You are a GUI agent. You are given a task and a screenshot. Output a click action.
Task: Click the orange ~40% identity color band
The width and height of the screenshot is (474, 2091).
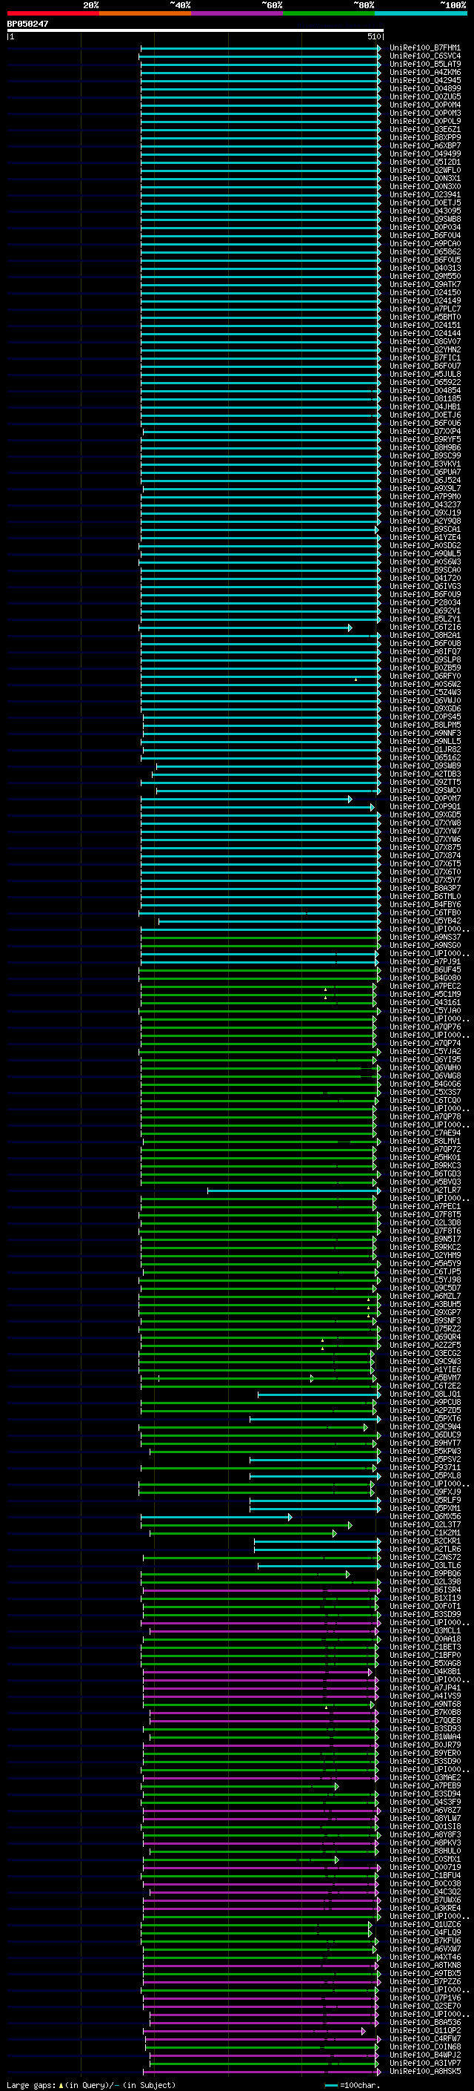coord(145,13)
